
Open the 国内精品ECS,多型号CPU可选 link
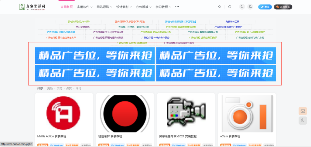130,21
